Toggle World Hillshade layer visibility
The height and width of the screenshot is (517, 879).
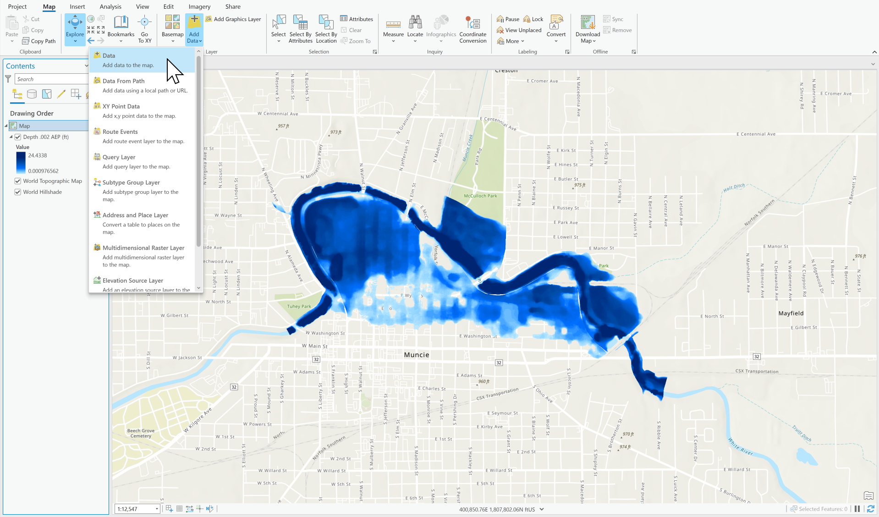18,192
